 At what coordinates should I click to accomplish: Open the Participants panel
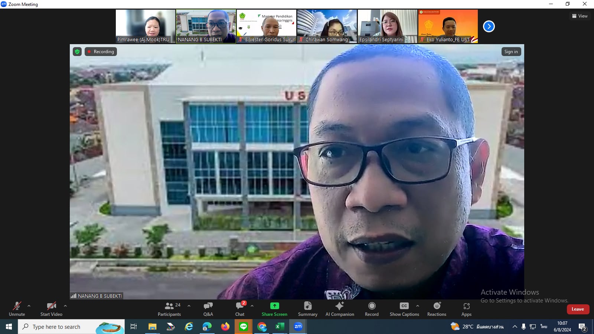click(x=169, y=309)
